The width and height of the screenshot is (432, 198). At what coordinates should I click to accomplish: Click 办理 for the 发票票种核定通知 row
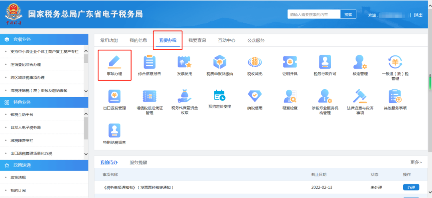tap(411, 187)
